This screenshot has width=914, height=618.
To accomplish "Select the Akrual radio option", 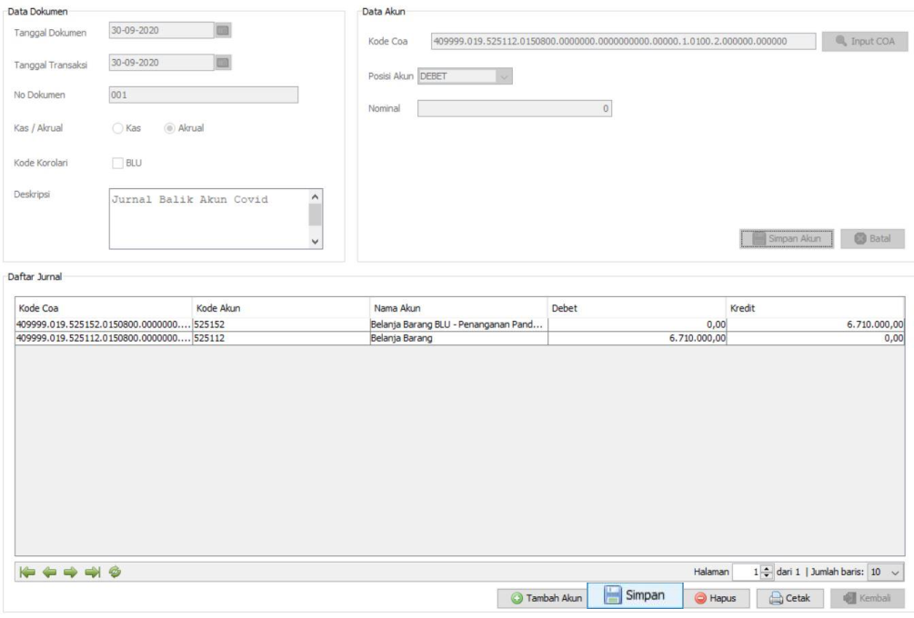I will (170, 128).
